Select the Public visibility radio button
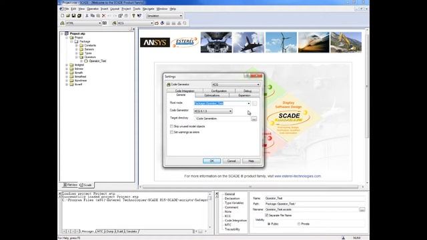 pyautogui.click(x=269, y=224)
